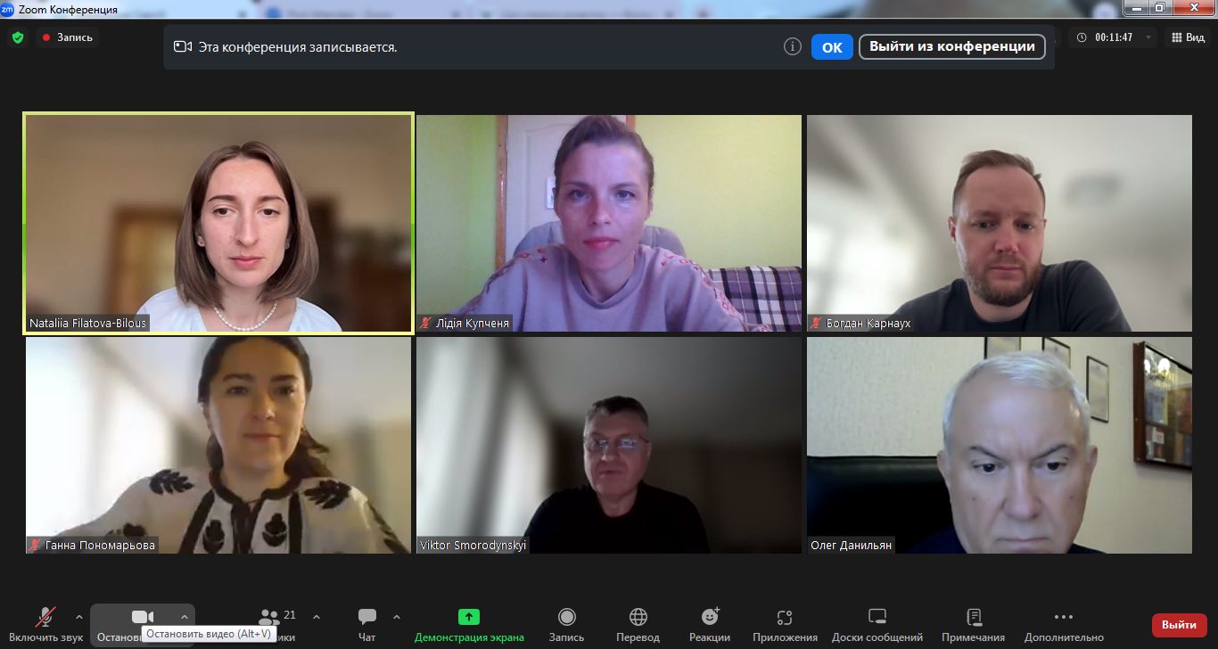Expand video options arrow beside camera

(x=185, y=616)
